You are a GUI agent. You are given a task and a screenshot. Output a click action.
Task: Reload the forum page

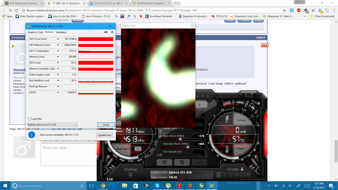(17, 10)
